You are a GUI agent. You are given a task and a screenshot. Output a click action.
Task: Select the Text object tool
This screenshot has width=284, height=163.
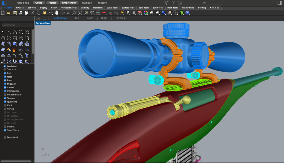pyautogui.click(x=27, y=56)
